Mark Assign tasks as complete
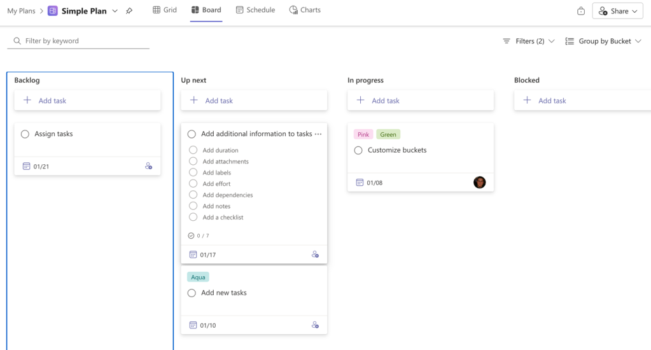Screen dimensions: 651x350 click(25, 134)
